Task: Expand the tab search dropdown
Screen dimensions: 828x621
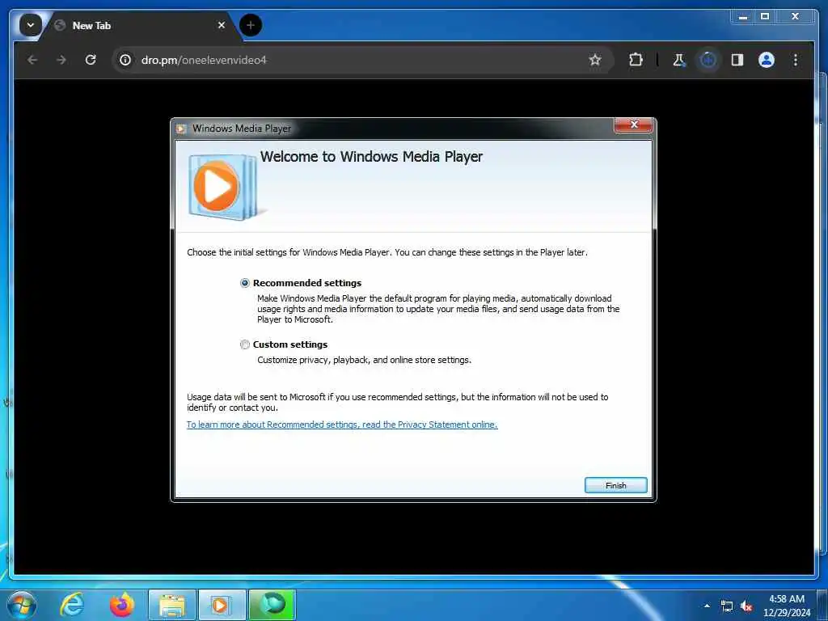Action: [x=31, y=25]
